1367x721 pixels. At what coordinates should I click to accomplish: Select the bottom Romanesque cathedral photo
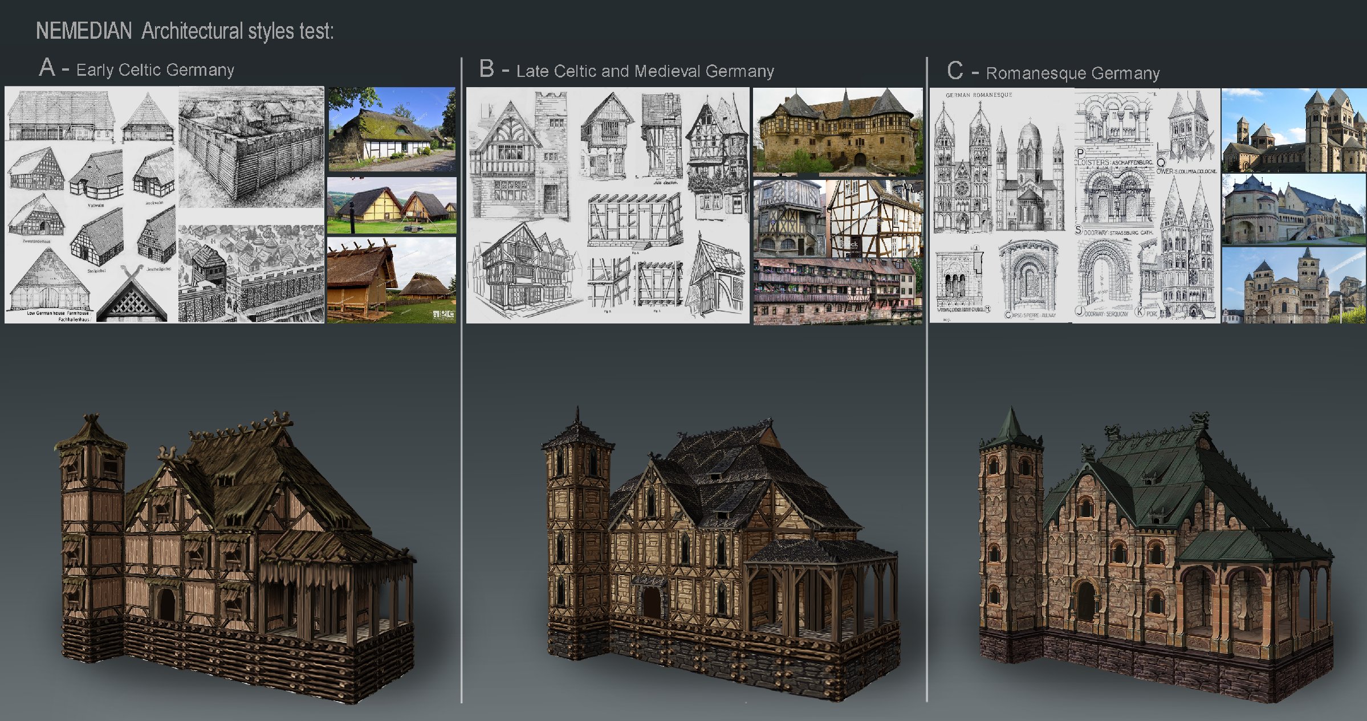(1293, 285)
